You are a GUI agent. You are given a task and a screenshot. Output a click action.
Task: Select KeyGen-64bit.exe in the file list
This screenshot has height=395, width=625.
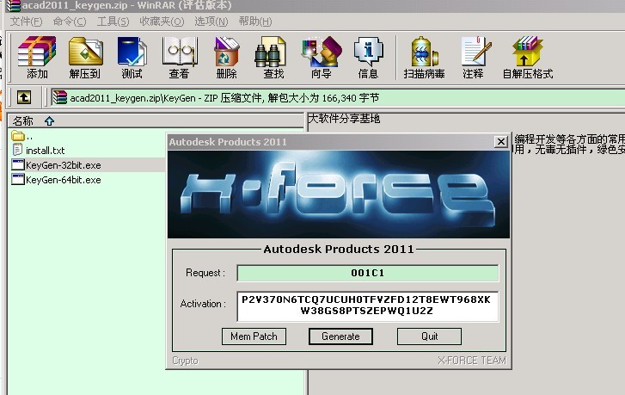pyautogui.click(x=63, y=180)
